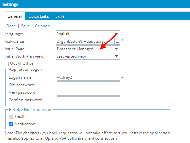Click into the Old password field
Screen dimensions: 190x143
click(x=88, y=85)
